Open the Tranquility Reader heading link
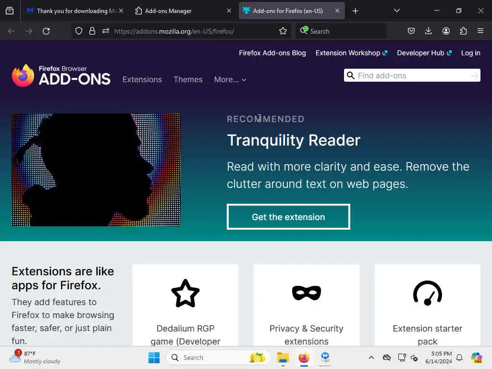The width and height of the screenshot is (492, 369). tap(294, 140)
